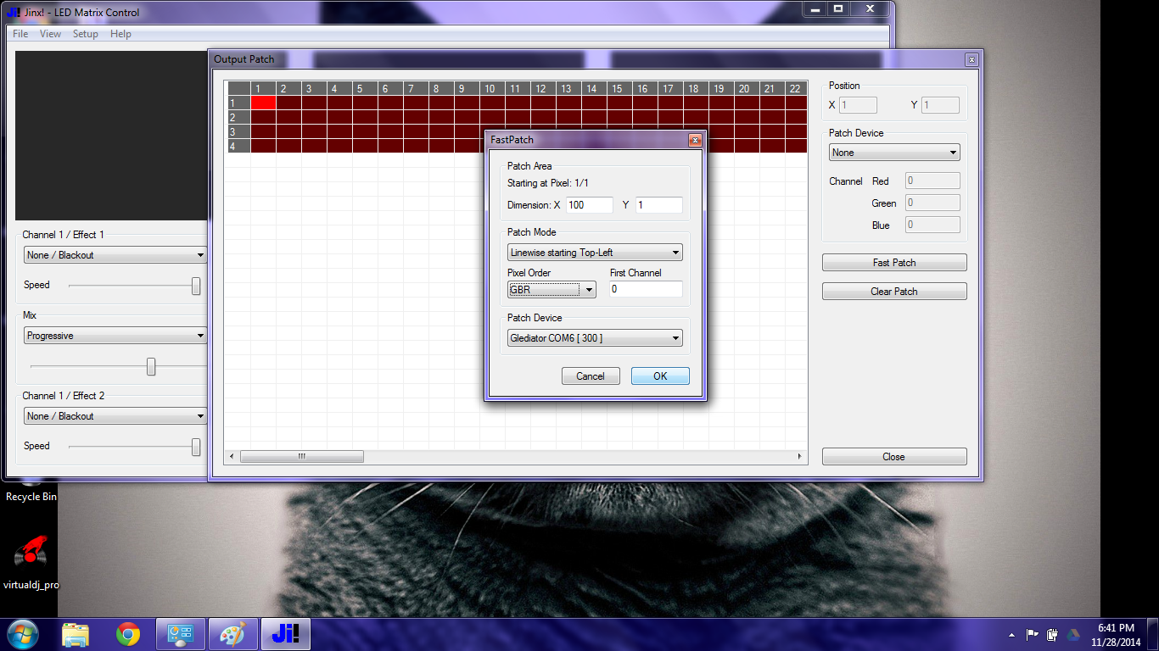Open Control Panel taskbar icon
1159x651 pixels.
181,634
